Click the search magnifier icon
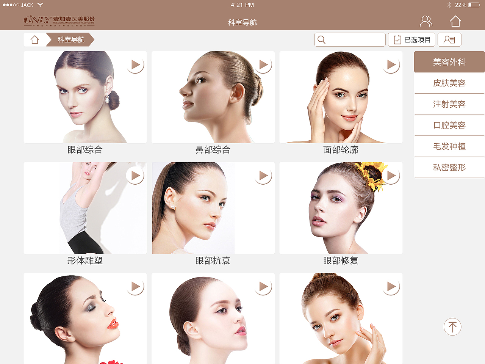 [321, 40]
